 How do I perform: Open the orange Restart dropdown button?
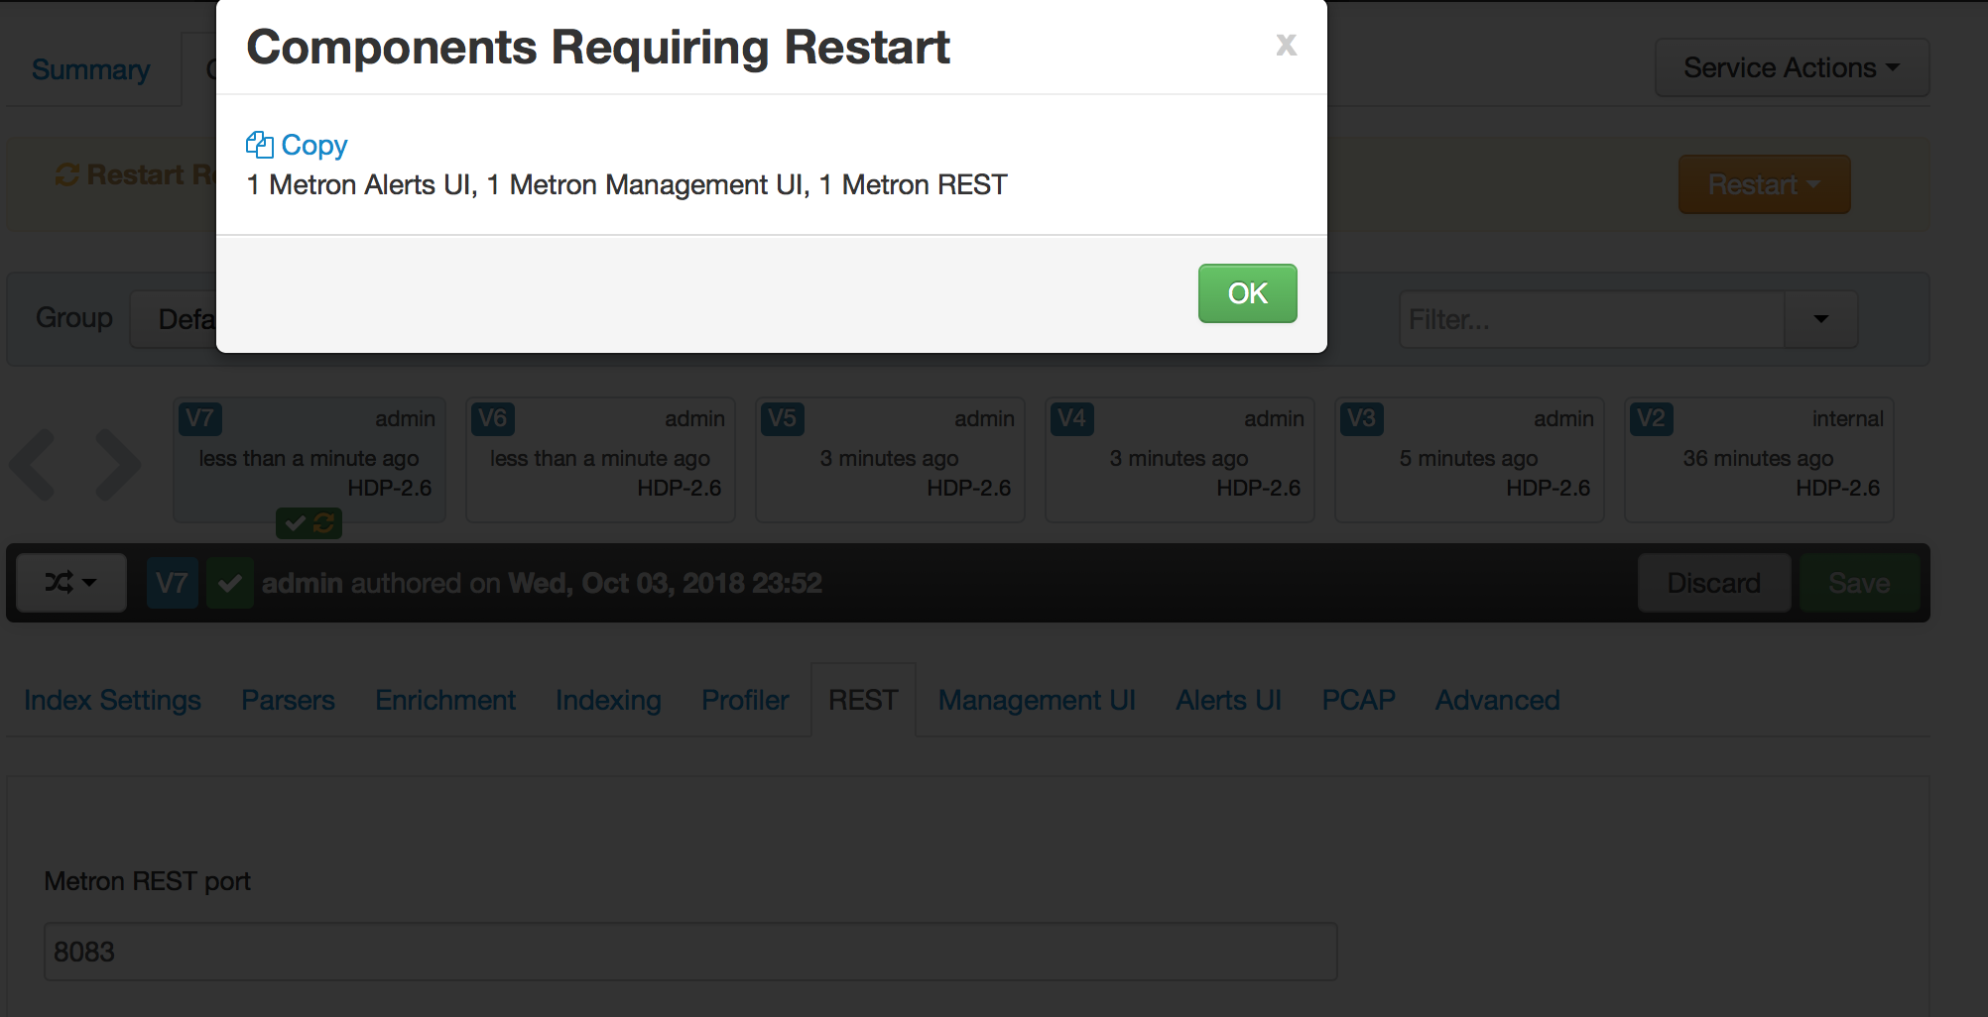pyautogui.click(x=1764, y=184)
